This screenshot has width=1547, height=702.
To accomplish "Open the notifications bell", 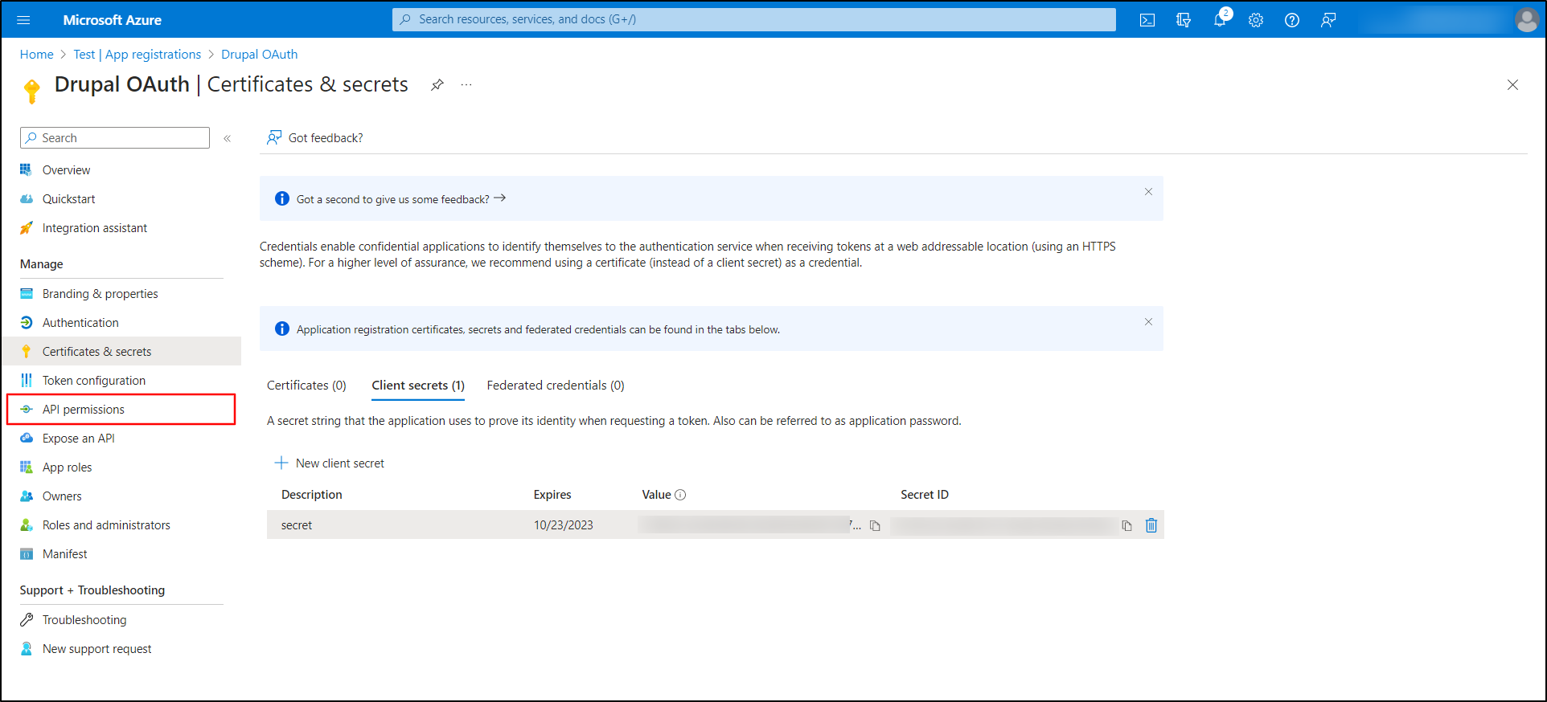I will pyautogui.click(x=1220, y=20).
